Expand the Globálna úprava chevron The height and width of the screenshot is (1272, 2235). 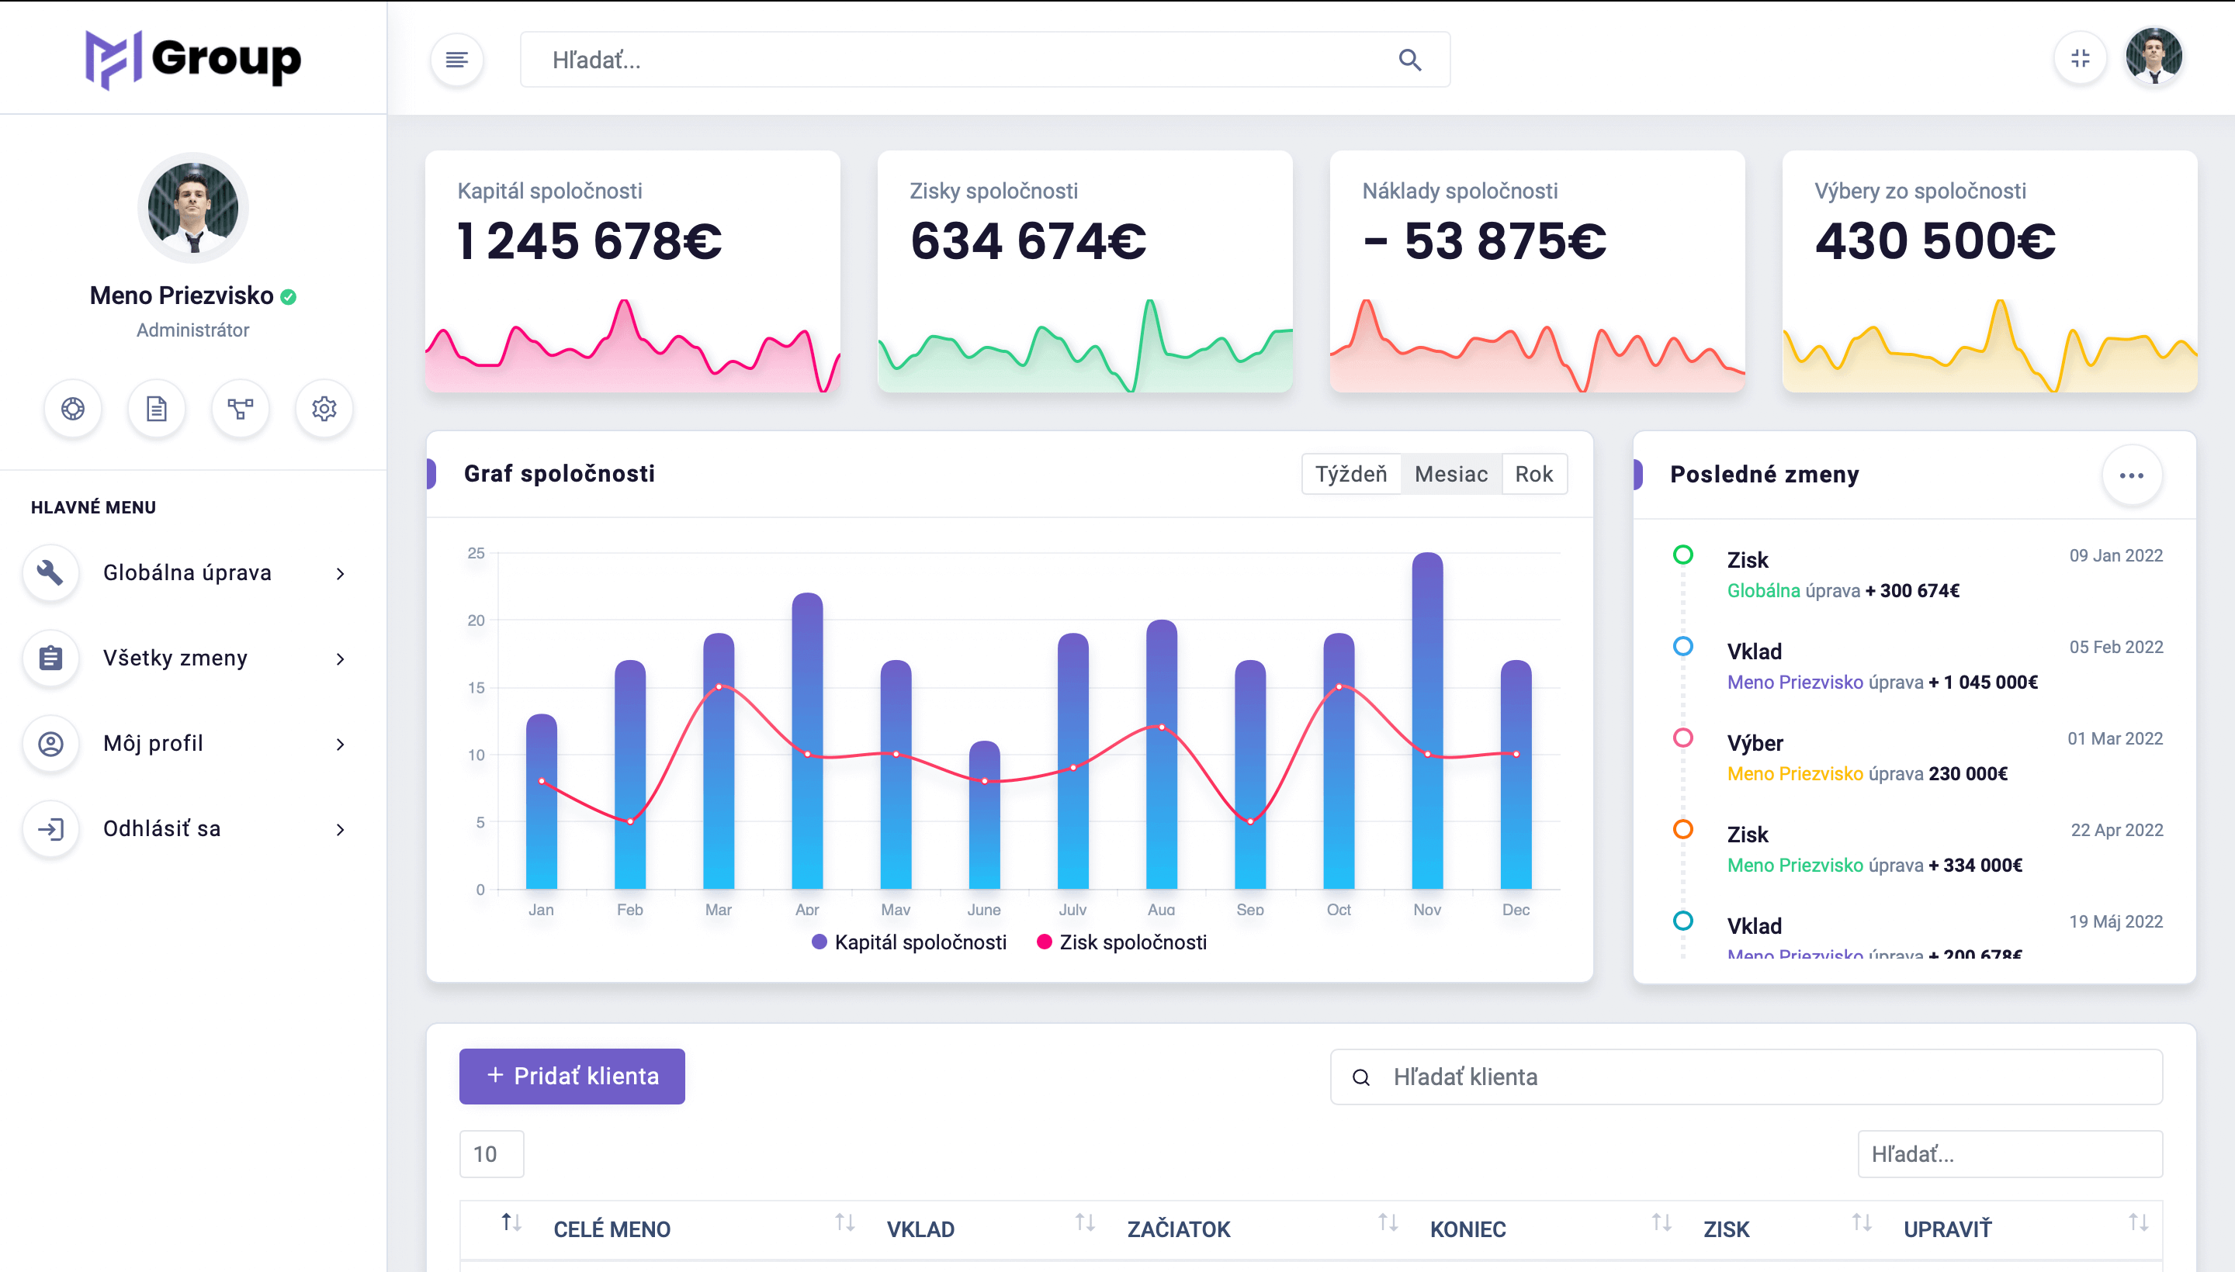[x=340, y=574]
